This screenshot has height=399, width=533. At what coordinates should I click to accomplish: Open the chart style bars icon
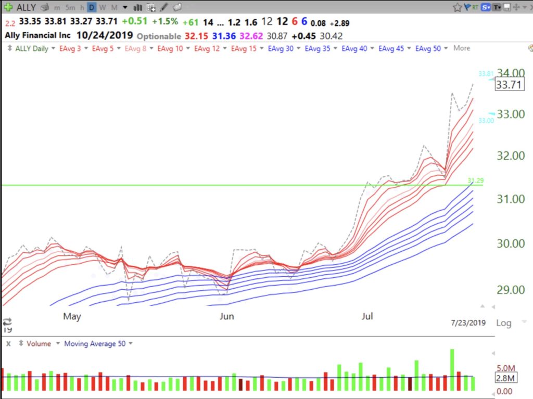click(137, 7)
